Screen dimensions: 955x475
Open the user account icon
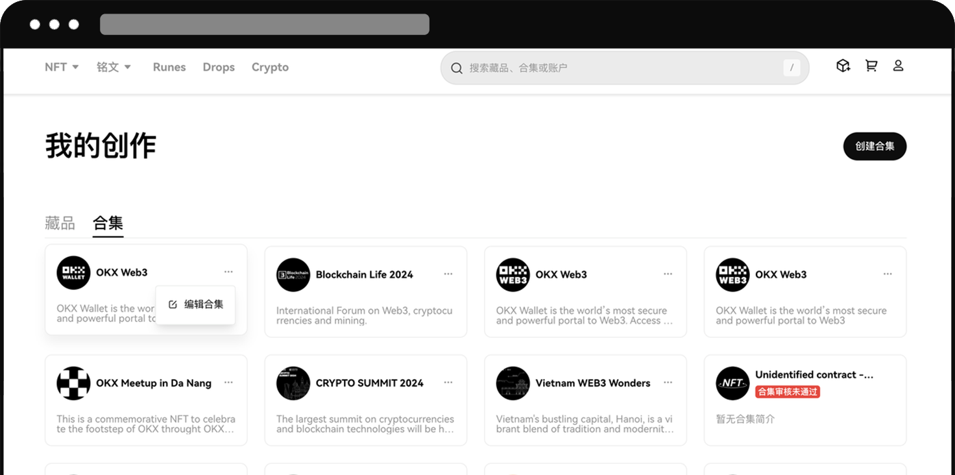tap(898, 66)
